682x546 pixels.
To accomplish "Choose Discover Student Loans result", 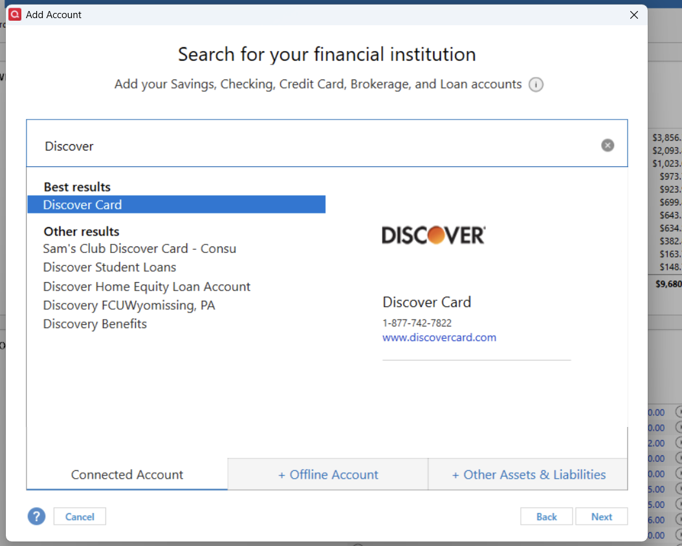I will (x=109, y=267).
